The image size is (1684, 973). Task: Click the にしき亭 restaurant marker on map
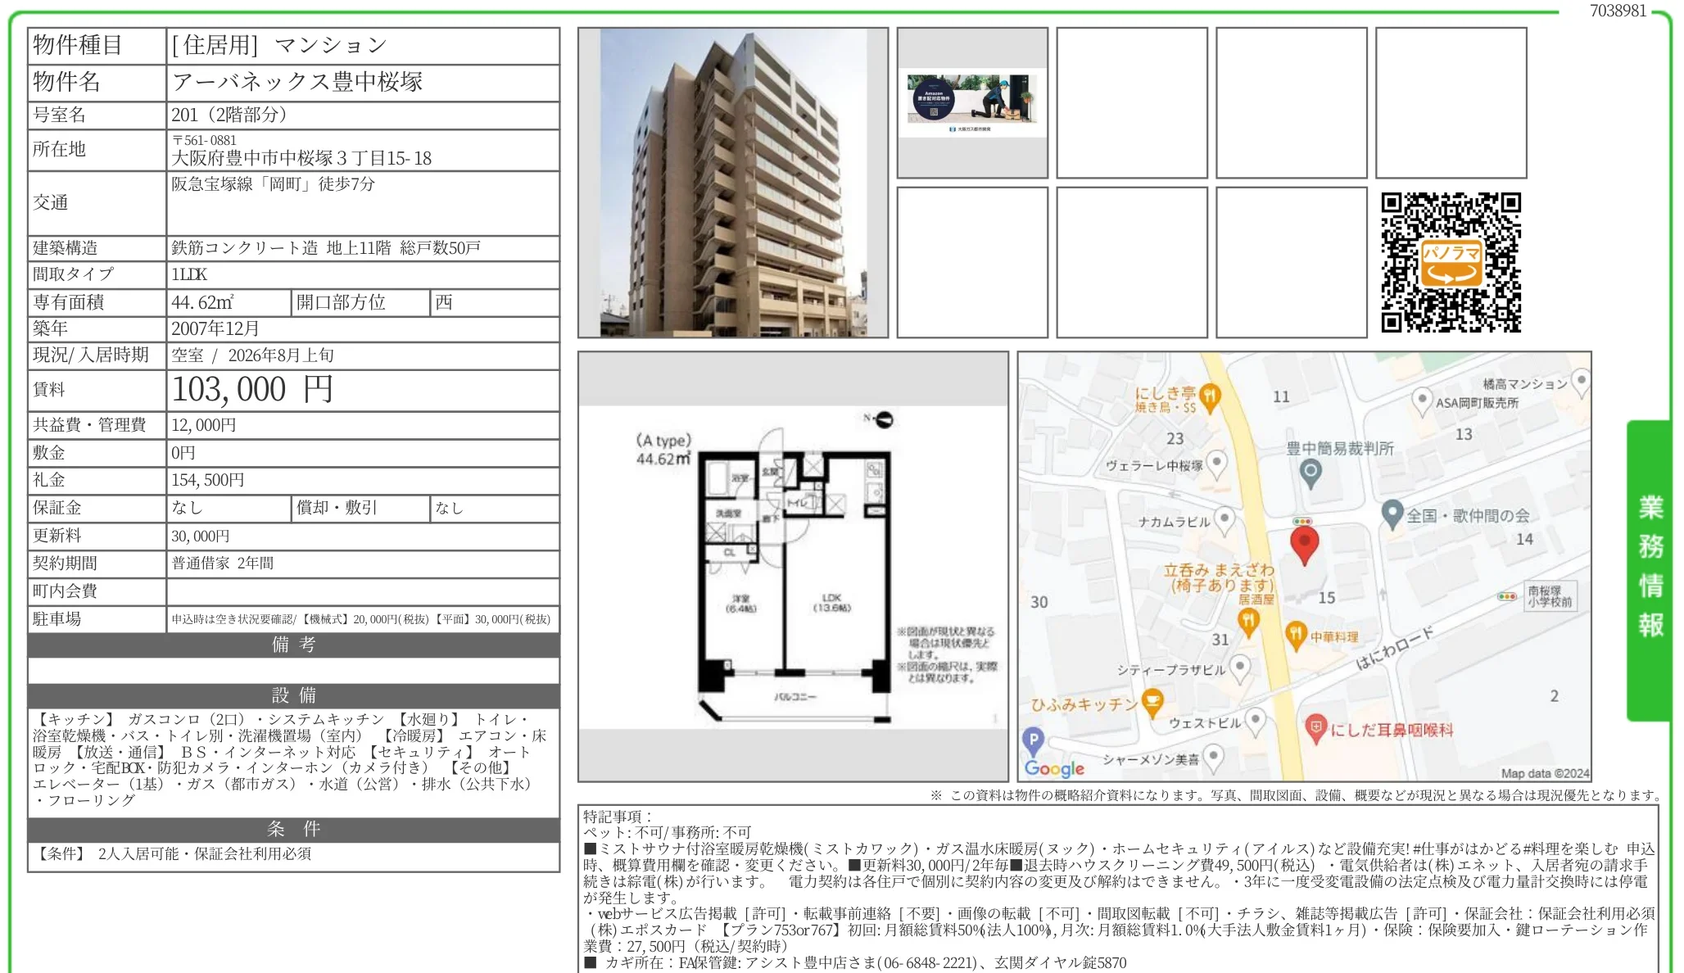(1210, 398)
